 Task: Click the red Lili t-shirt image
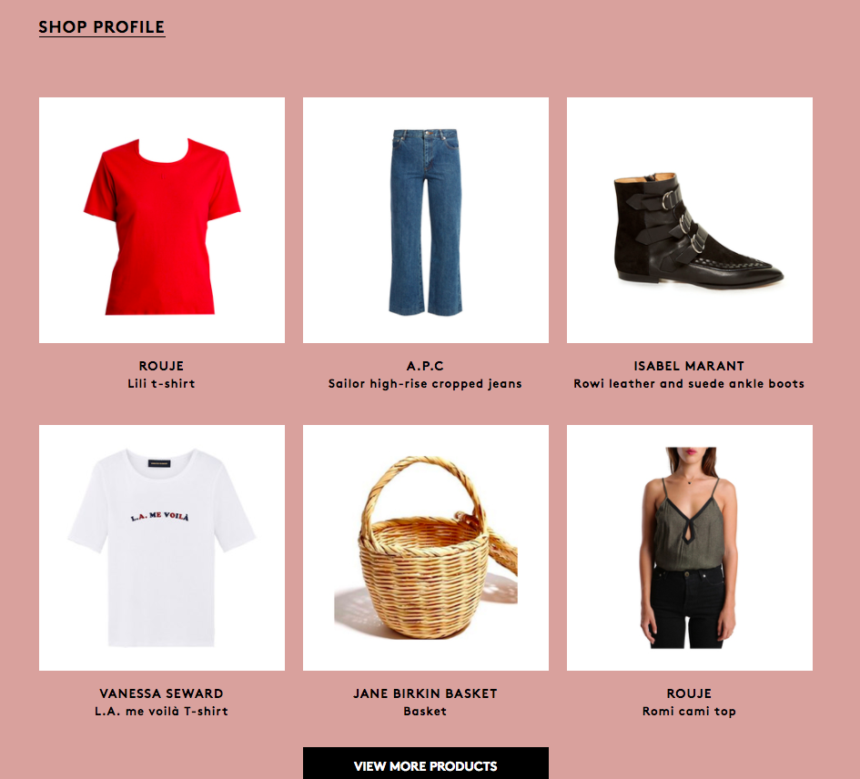click(x=162, y=220)
